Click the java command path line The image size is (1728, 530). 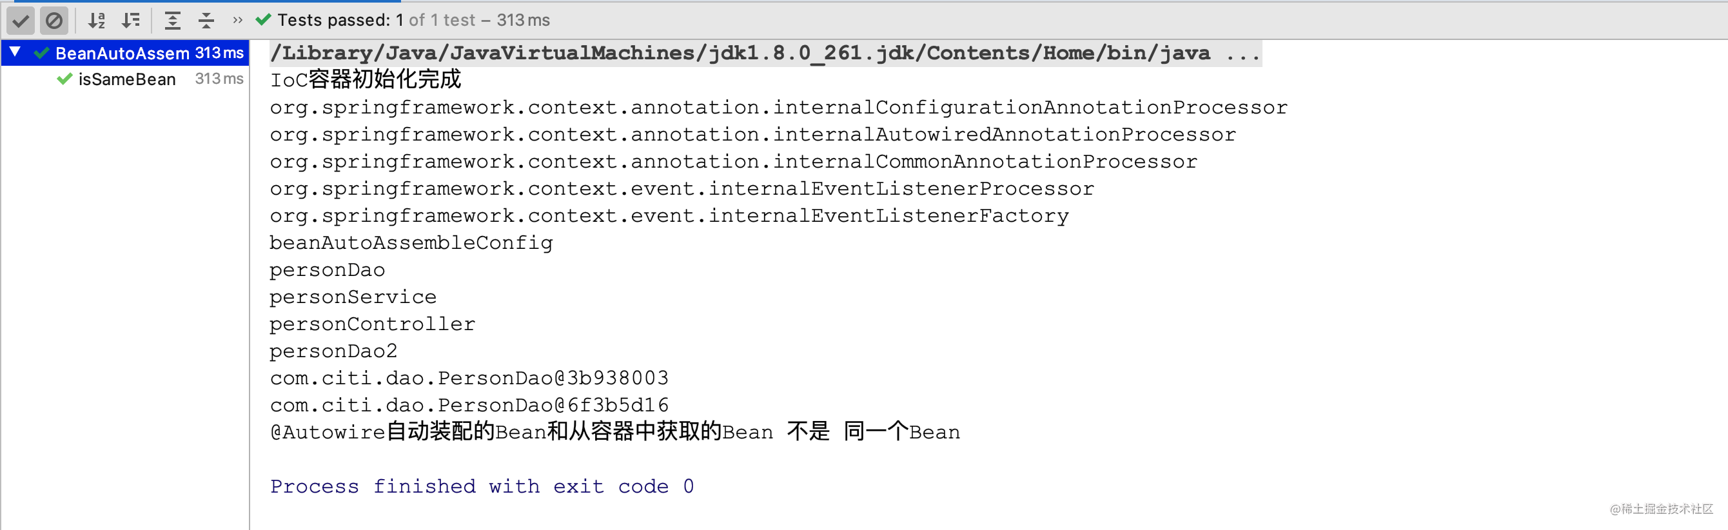point(739,53)
